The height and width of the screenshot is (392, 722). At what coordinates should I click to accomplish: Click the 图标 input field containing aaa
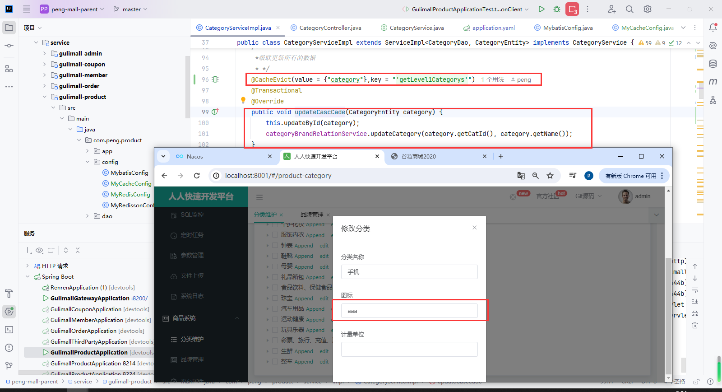(x=409, y=311)
